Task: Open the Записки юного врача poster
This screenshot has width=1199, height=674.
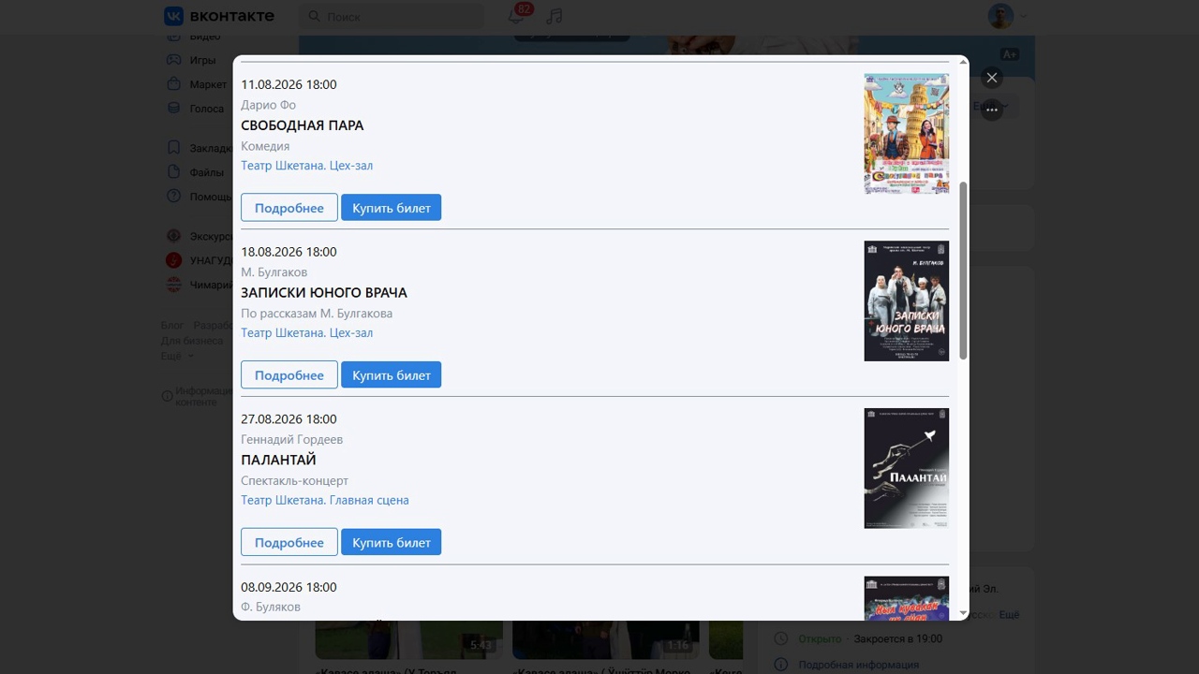Action: (906, 300)
